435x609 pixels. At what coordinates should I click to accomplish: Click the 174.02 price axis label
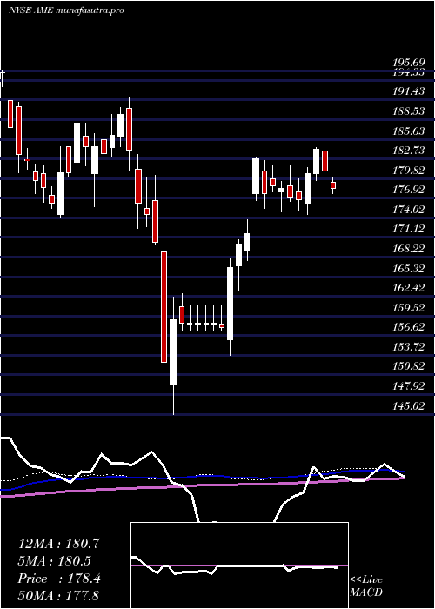point(408,210)
